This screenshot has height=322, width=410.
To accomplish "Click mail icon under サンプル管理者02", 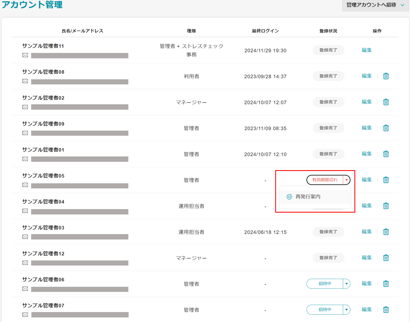I will pyautogui.click(x=25, y=107).
